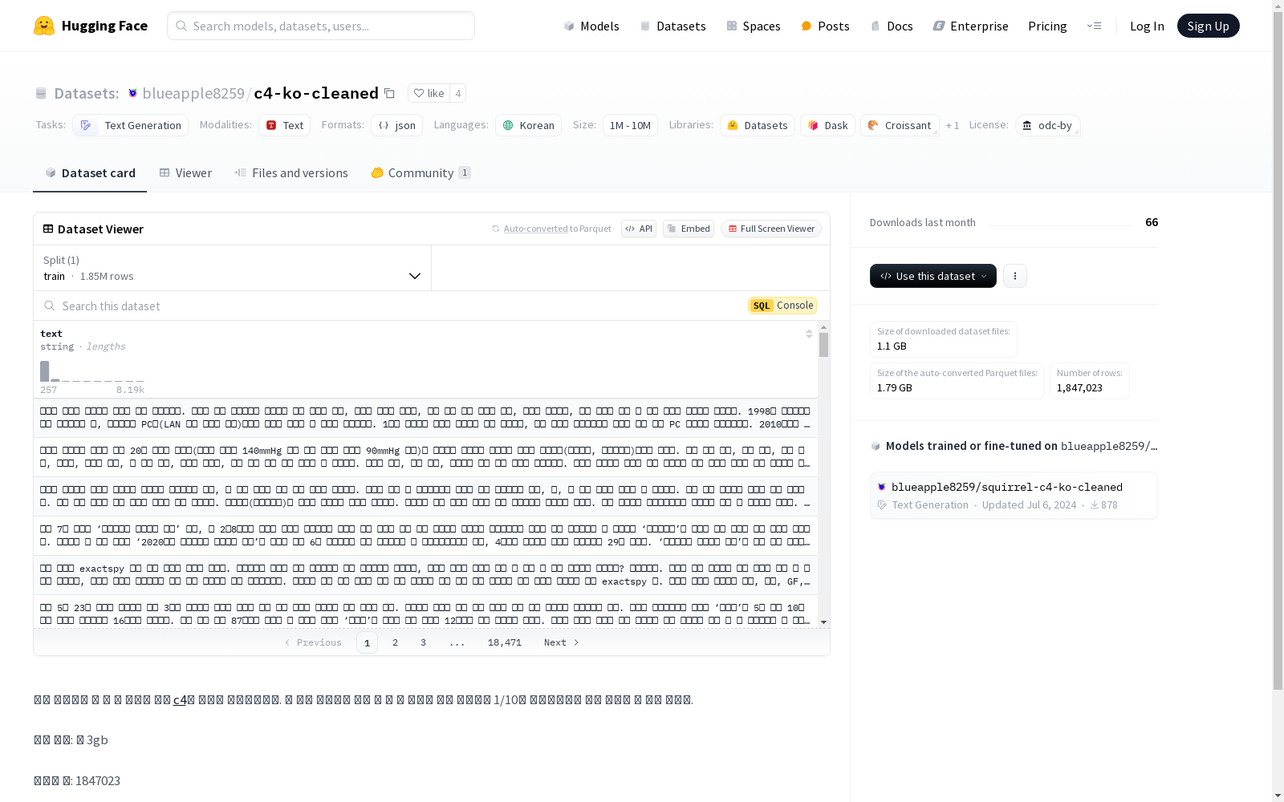Click the search magnifier in the dataset search
This screenshot has height=802, width=1284.
point(50,306)
